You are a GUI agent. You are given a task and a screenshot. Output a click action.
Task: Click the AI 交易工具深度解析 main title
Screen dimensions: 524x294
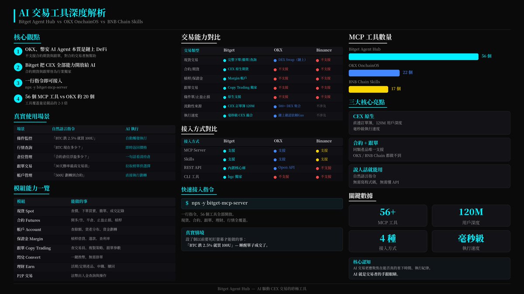coord(62,13)
